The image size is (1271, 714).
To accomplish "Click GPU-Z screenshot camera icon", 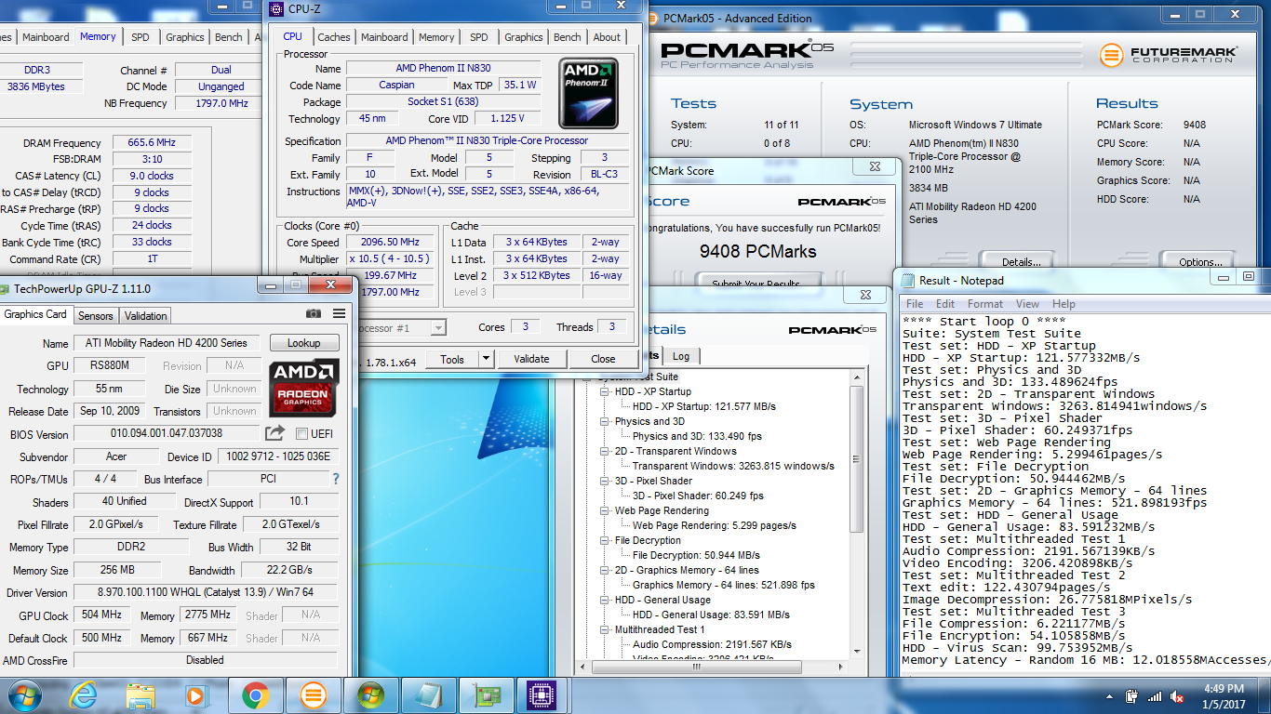I will (314, 314).
